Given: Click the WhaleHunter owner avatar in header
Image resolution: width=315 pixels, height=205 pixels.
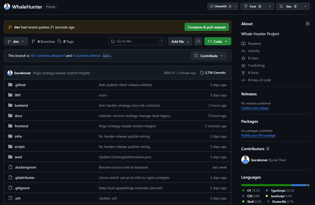Looking at the screenshot, I should click(7, 7).
